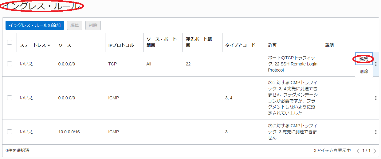Go to next page arrow in pagination
This screenshot has width=381, height=159.
(374, 151)
